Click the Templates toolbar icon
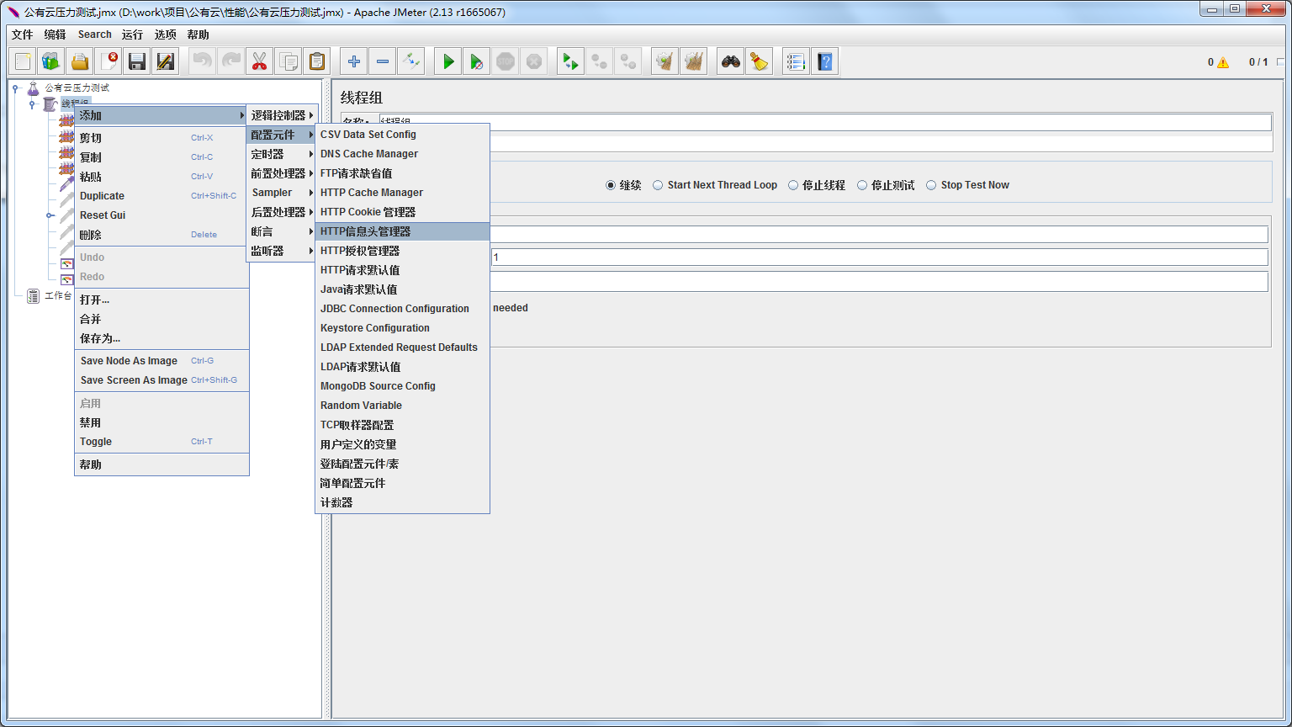This screenshot has height=727, width=1292. (x=51, y=61)
